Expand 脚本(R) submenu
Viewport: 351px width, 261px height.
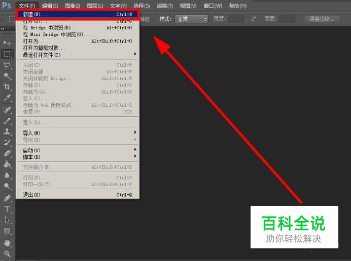(x=78, y=157)
